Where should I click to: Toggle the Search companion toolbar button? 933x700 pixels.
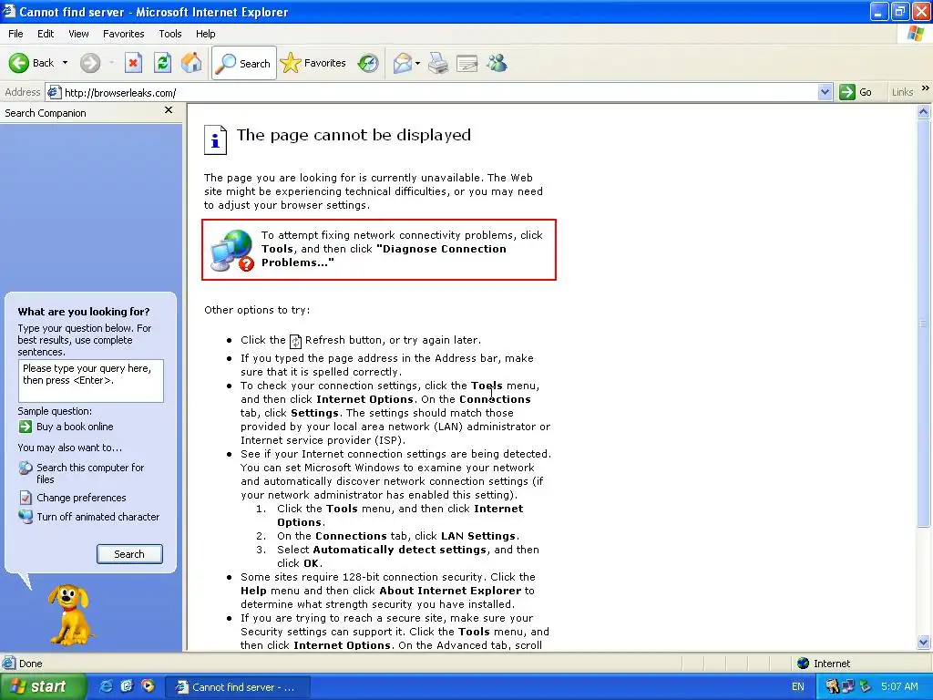coord(244,63)
